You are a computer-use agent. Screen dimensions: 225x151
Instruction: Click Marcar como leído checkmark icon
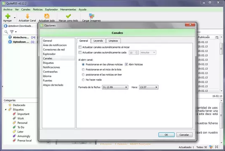pos(69,16)
